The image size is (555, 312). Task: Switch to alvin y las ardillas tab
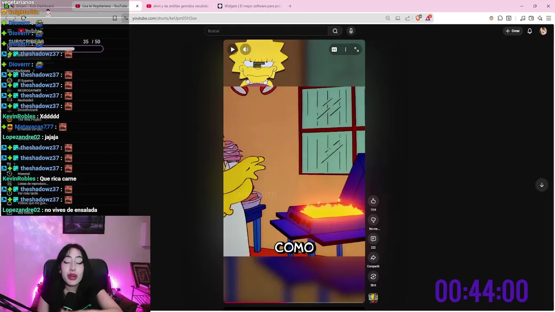pos(178,6)
